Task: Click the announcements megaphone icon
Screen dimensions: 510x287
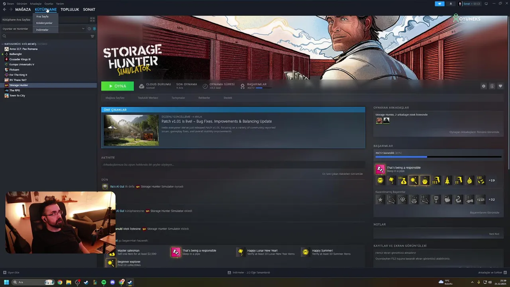Action: coord(439,4)
